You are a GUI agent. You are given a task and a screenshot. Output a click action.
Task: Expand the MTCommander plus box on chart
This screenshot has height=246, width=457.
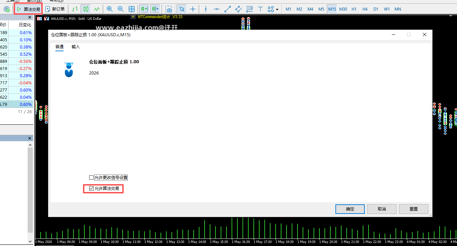133,16
